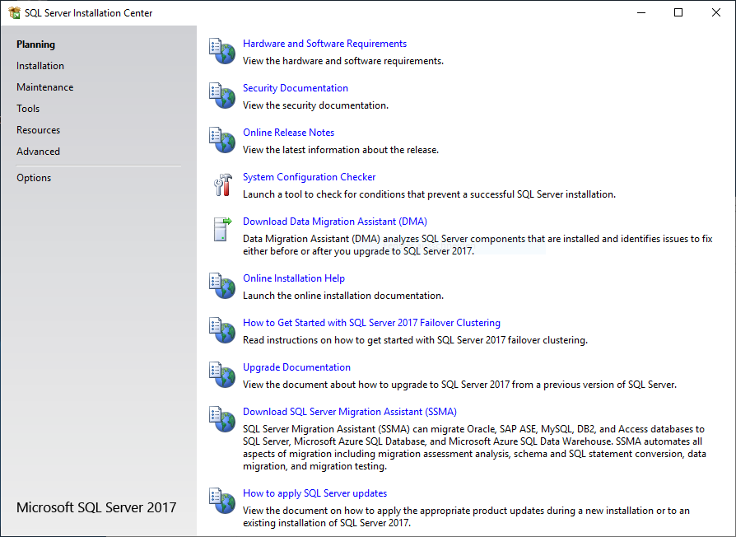The width and height of the screenshot is (736, 537).
Task: Open Download Data Migration Assistant (DMA) link
Action: (335, 222)
